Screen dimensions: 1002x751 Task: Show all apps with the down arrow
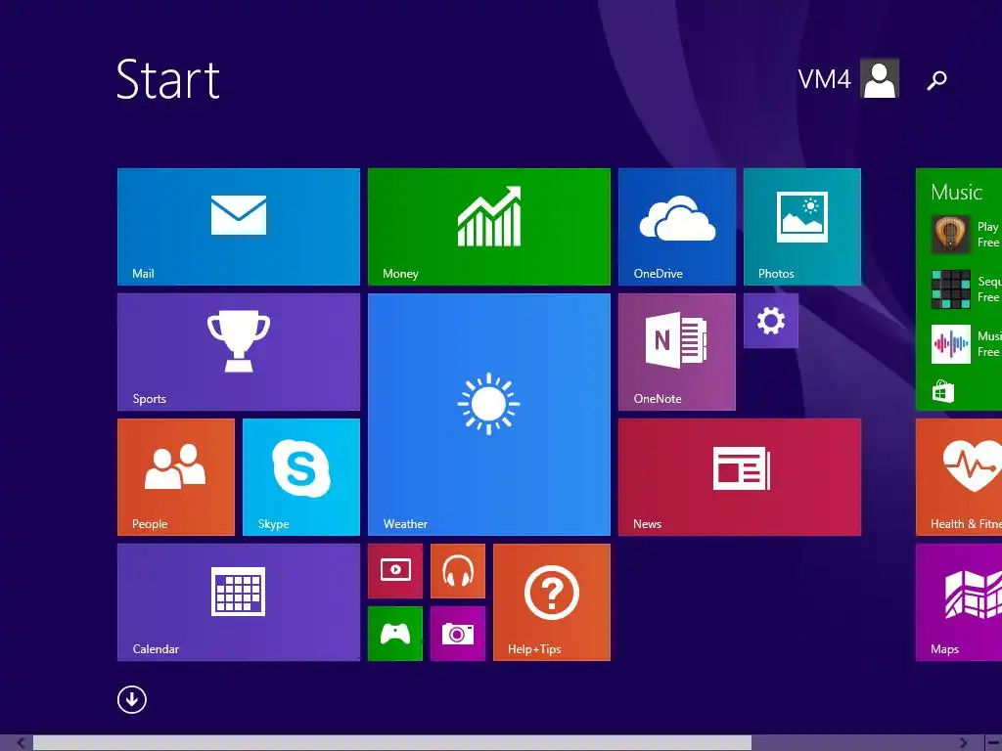(132, 699)
